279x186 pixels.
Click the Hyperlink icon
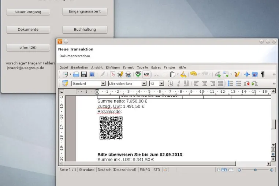click(217, 74)
